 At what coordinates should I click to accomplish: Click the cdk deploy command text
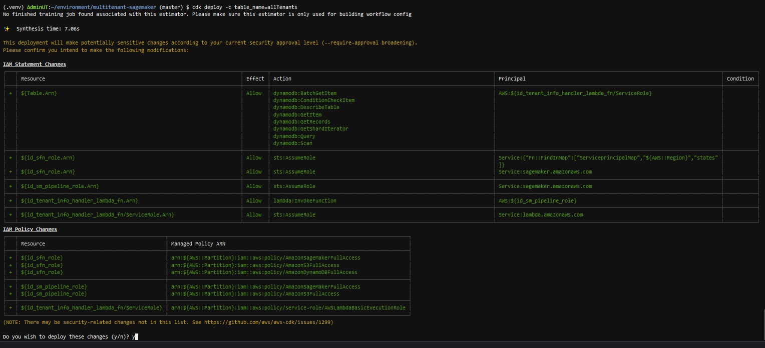pos(245,7)
